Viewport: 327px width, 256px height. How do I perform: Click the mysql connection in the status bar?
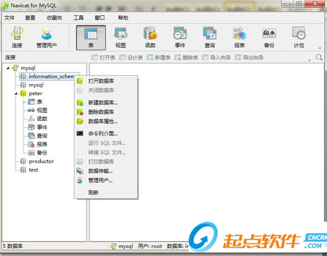coord(122,246)
